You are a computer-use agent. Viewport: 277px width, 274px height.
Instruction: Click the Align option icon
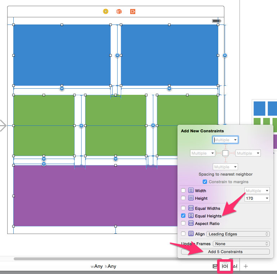click(191, 234)
